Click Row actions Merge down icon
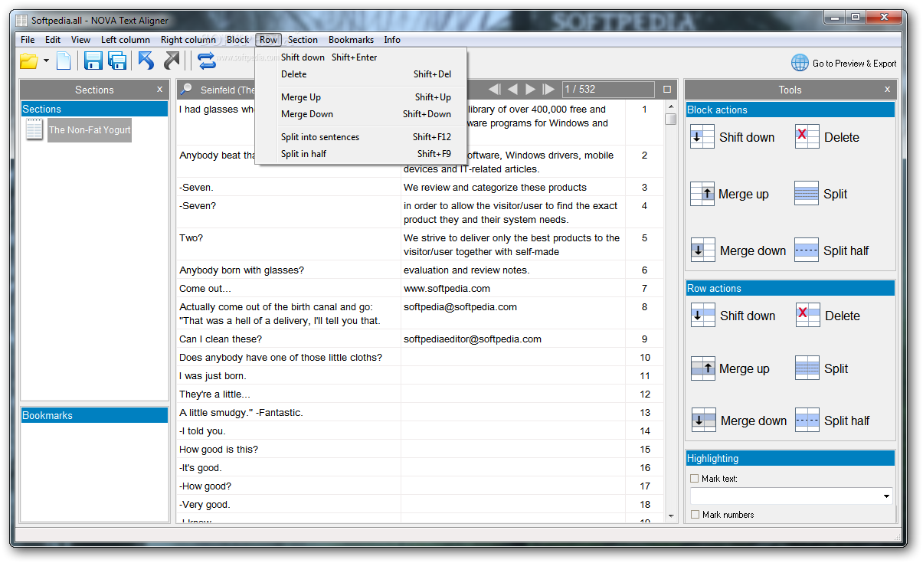Screen dimensions: 923x563 click(704, 421)
